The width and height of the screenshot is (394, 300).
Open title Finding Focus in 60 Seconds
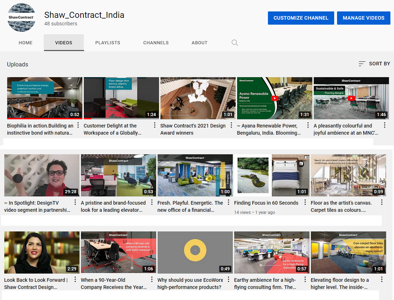point(266,203)
